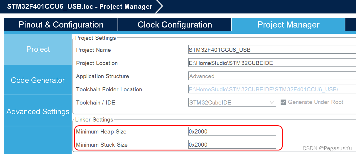The width and height of the screenshot is (356, 154).
Task: Open the Project side section
Action: (38, 49)
